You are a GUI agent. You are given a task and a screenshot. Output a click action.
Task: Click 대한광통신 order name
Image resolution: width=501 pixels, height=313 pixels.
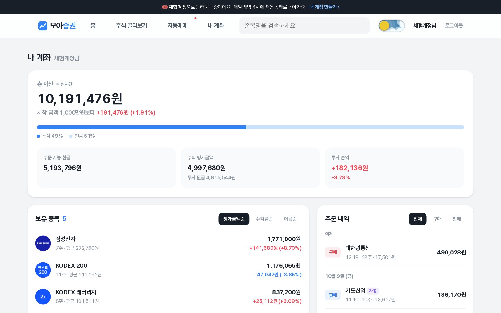click(x=358, y=248)
